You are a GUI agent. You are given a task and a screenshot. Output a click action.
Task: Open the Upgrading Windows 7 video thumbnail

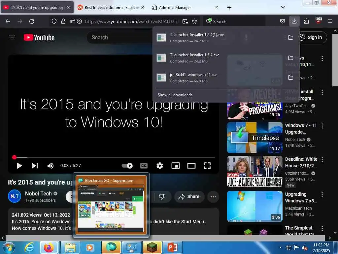[254, 206]
